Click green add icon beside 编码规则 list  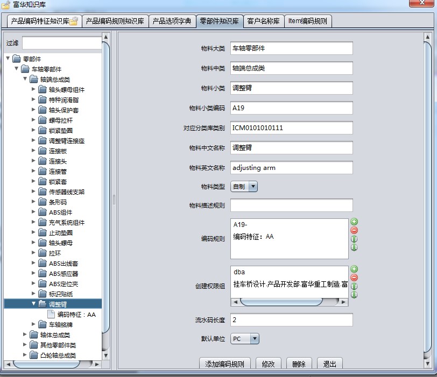354,222
